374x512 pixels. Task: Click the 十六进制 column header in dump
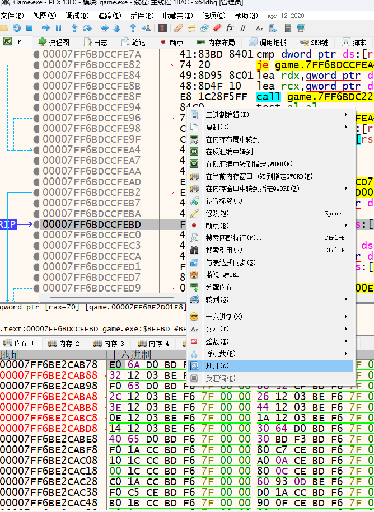click(x=130, y=355)
